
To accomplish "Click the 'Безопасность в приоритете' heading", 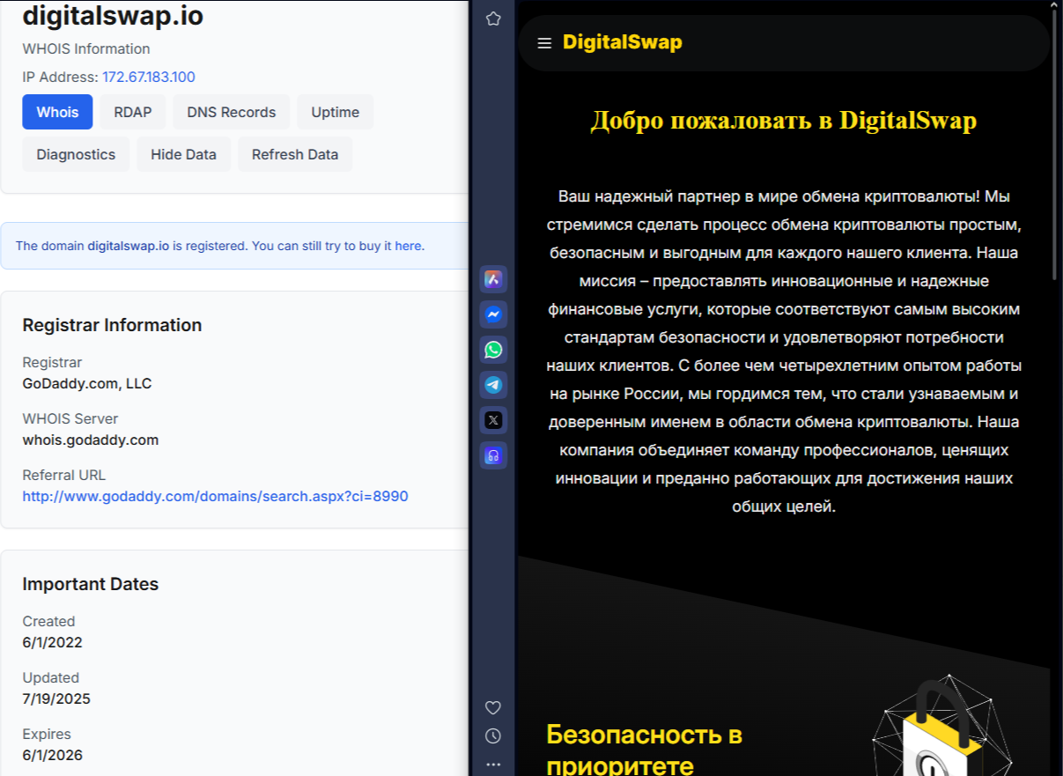I will (644, 748).
